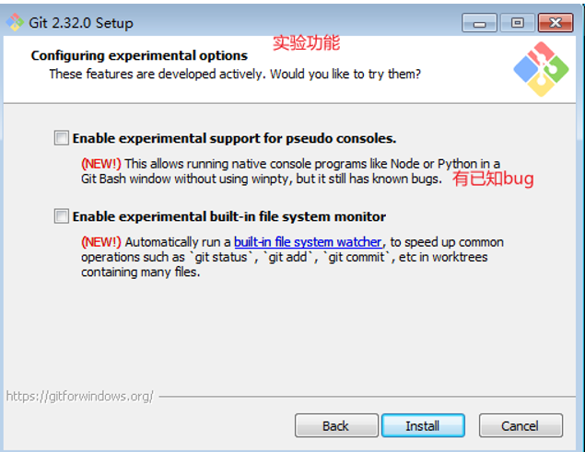This screenshot has width=585, height=452.
Task: Click the 'Git 2.32.0 Setup' title text
Action: click(81, 23)
